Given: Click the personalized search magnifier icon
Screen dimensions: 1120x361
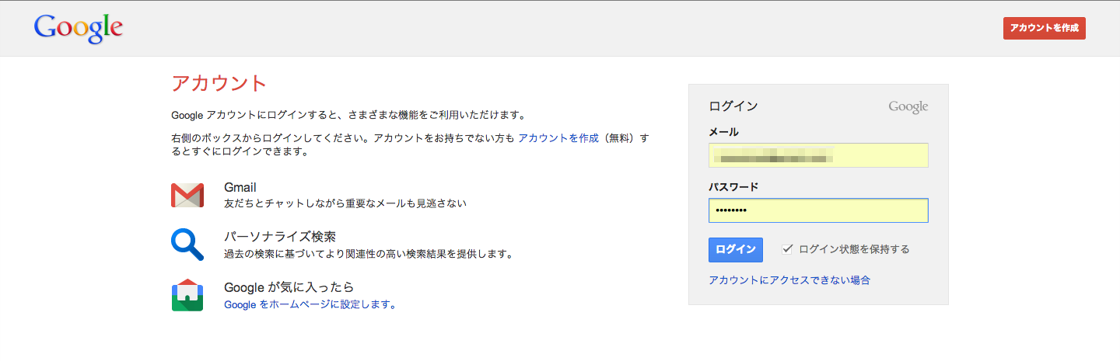Looking at the screenshot, I should pos(187,244).
